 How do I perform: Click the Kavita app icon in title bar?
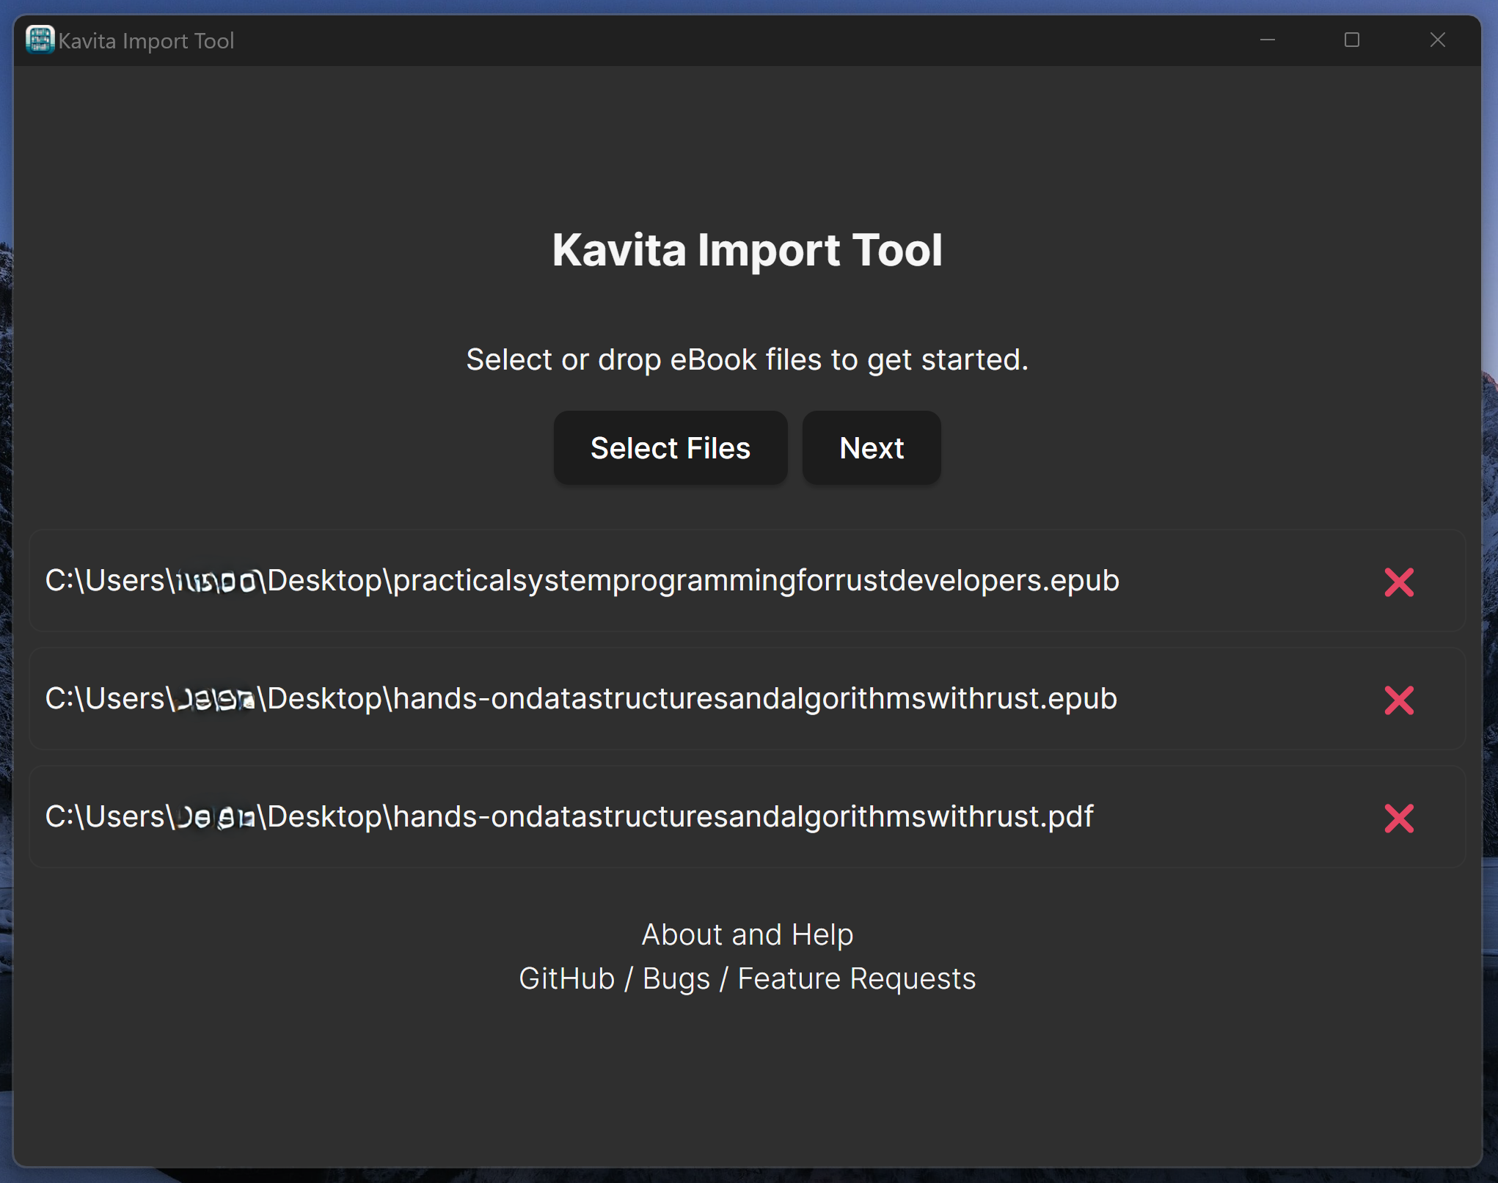[40, 40]
